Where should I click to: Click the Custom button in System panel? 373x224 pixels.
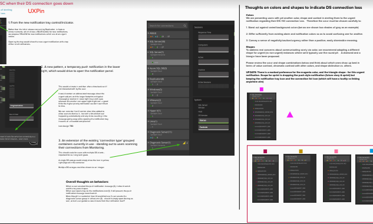coord(213,127)
